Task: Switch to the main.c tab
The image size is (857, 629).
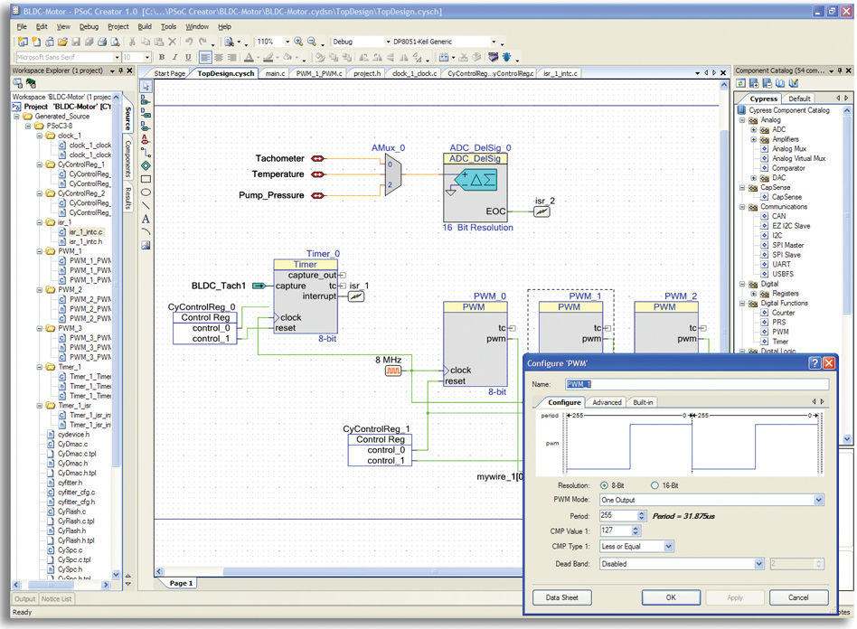Action: (x=275, y=73)
